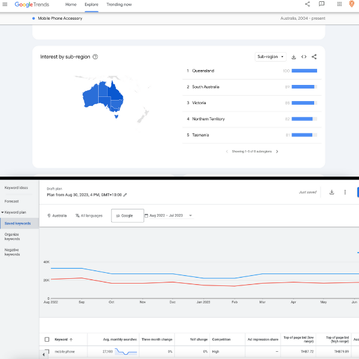Click the YoY change column header

click(199, 339)
